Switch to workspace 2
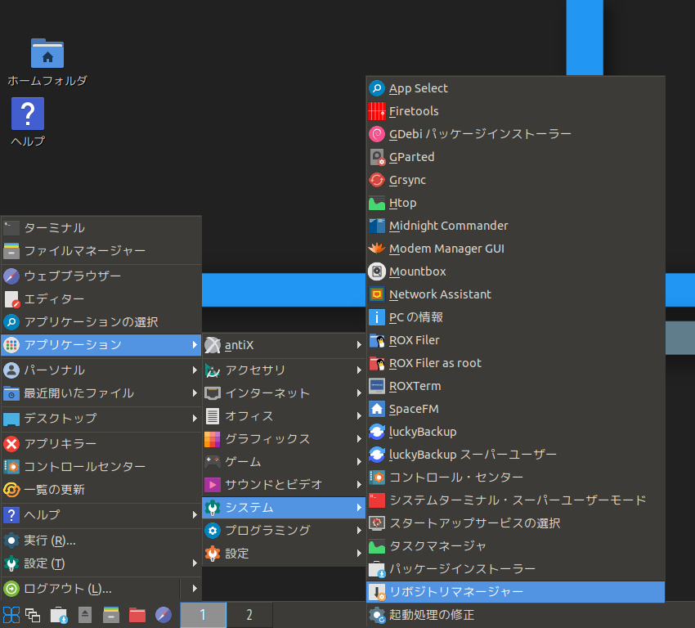 [x=249, y=615]
